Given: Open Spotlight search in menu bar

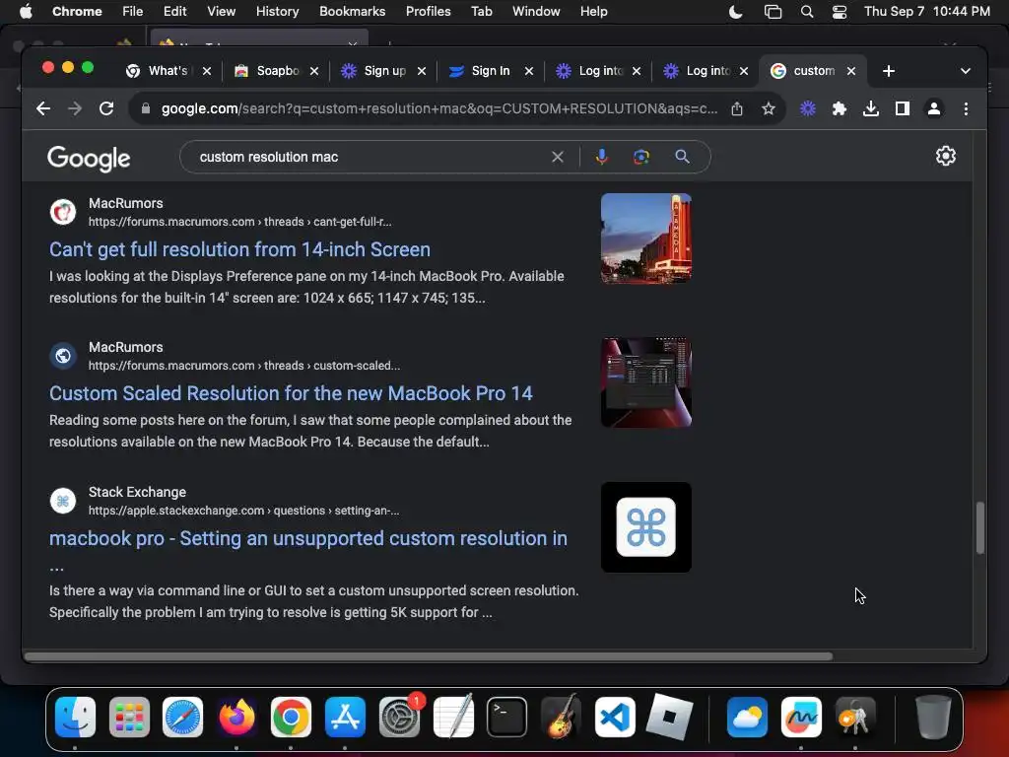Looking at the screenshot, I should click(806, 12).
